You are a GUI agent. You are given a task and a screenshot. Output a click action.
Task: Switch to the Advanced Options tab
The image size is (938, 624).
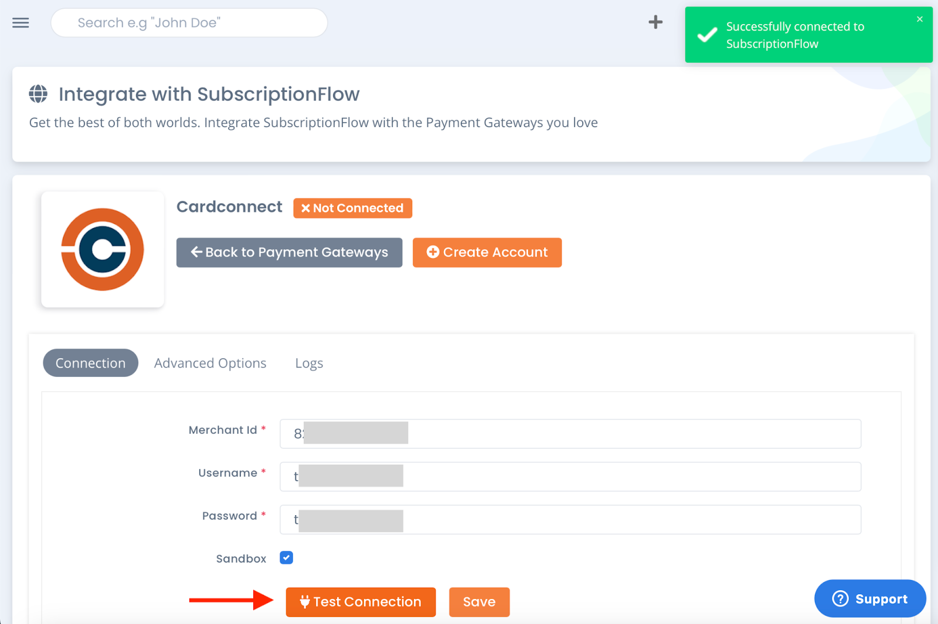coord(210,363)
